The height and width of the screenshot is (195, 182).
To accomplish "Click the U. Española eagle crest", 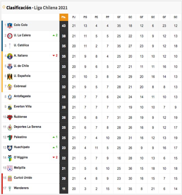I will (x=10, y=76).
